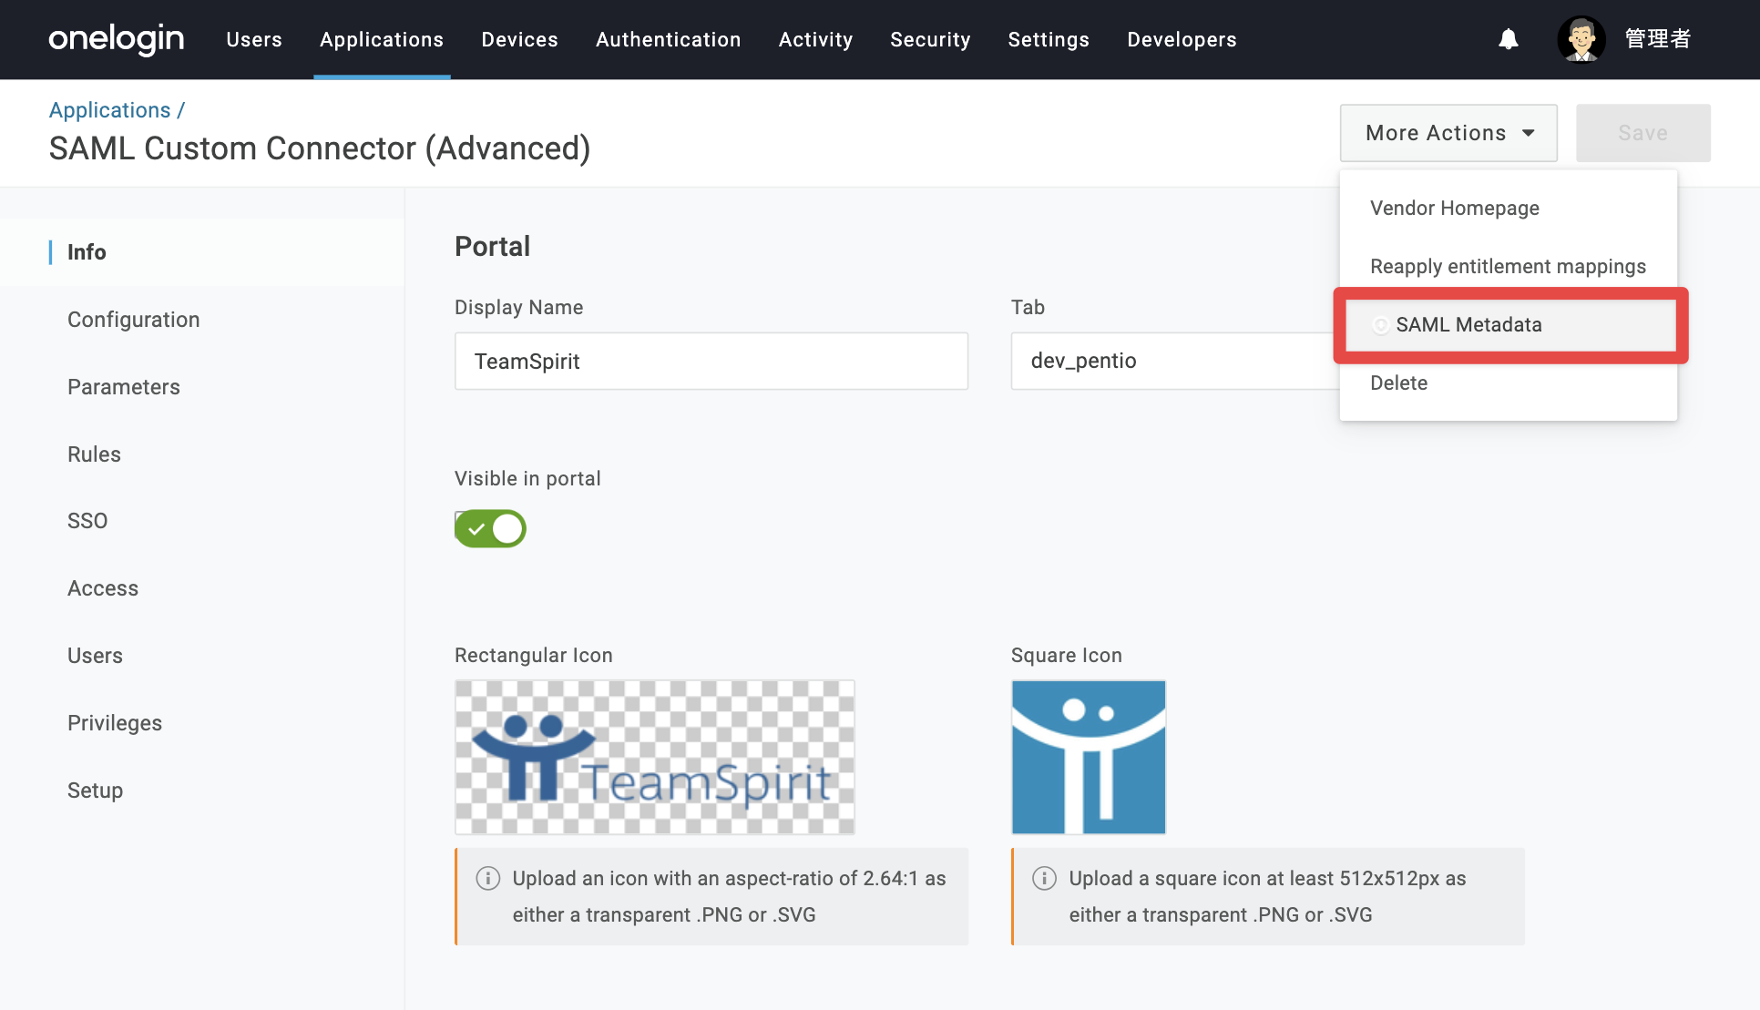The image size is (1760, 1010).
Task: Switch to the SSO sidebar tab
Action: (87, 521)
